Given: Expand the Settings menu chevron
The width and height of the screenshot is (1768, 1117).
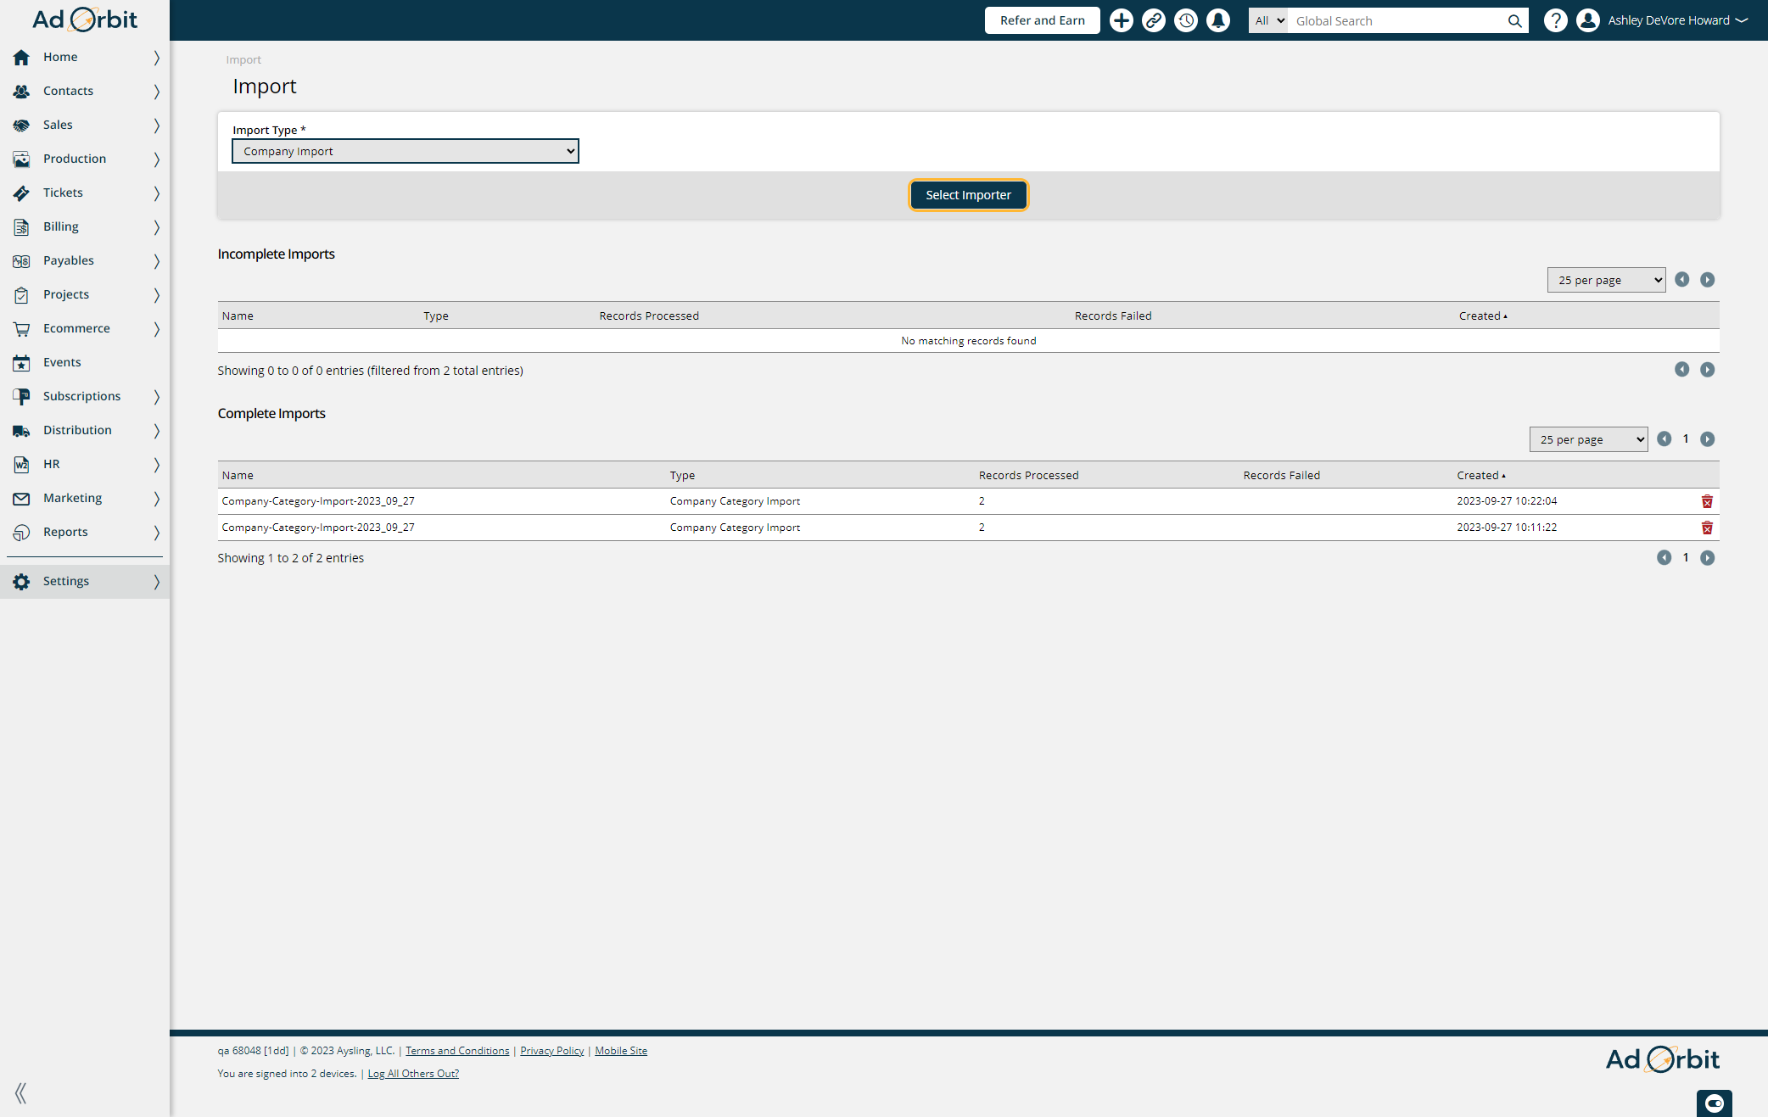Looking at the screenshot, I should 157,581.
